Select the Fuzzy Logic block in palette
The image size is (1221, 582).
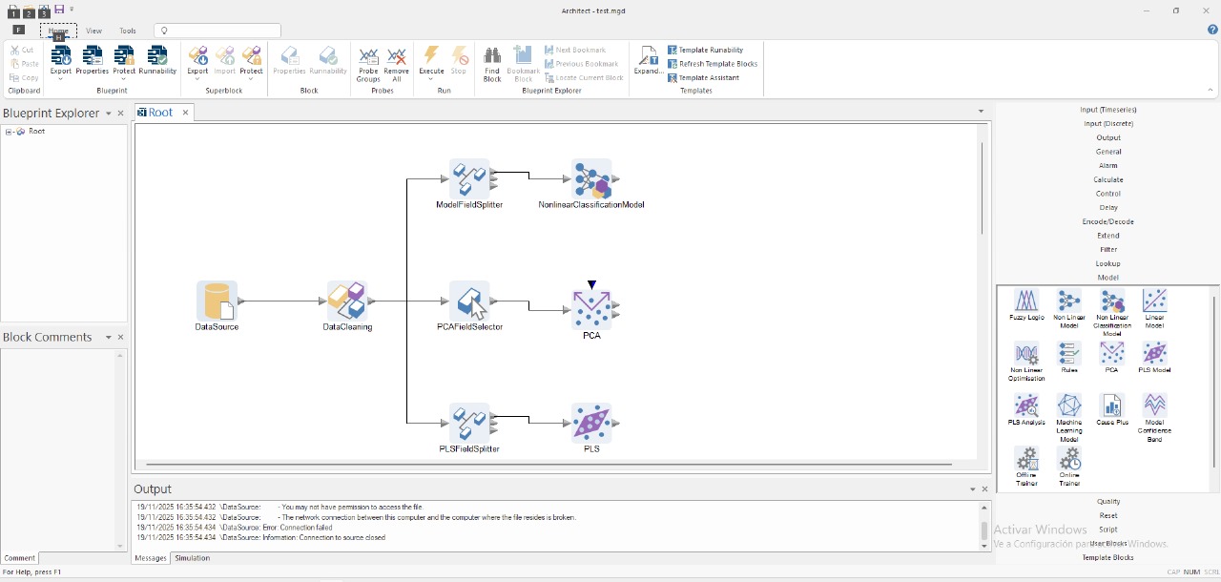(1026, 303)
